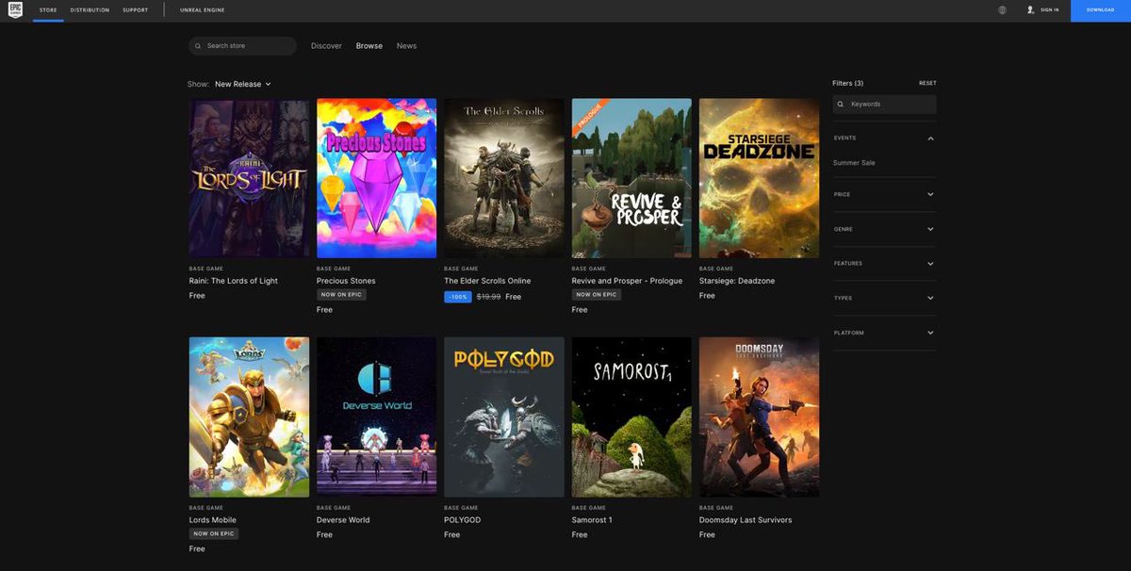The width and height of the screenshot is (1131, 571).
Task: Open Raini: The Lords of Light cover
Action: (x=249, y=178)
